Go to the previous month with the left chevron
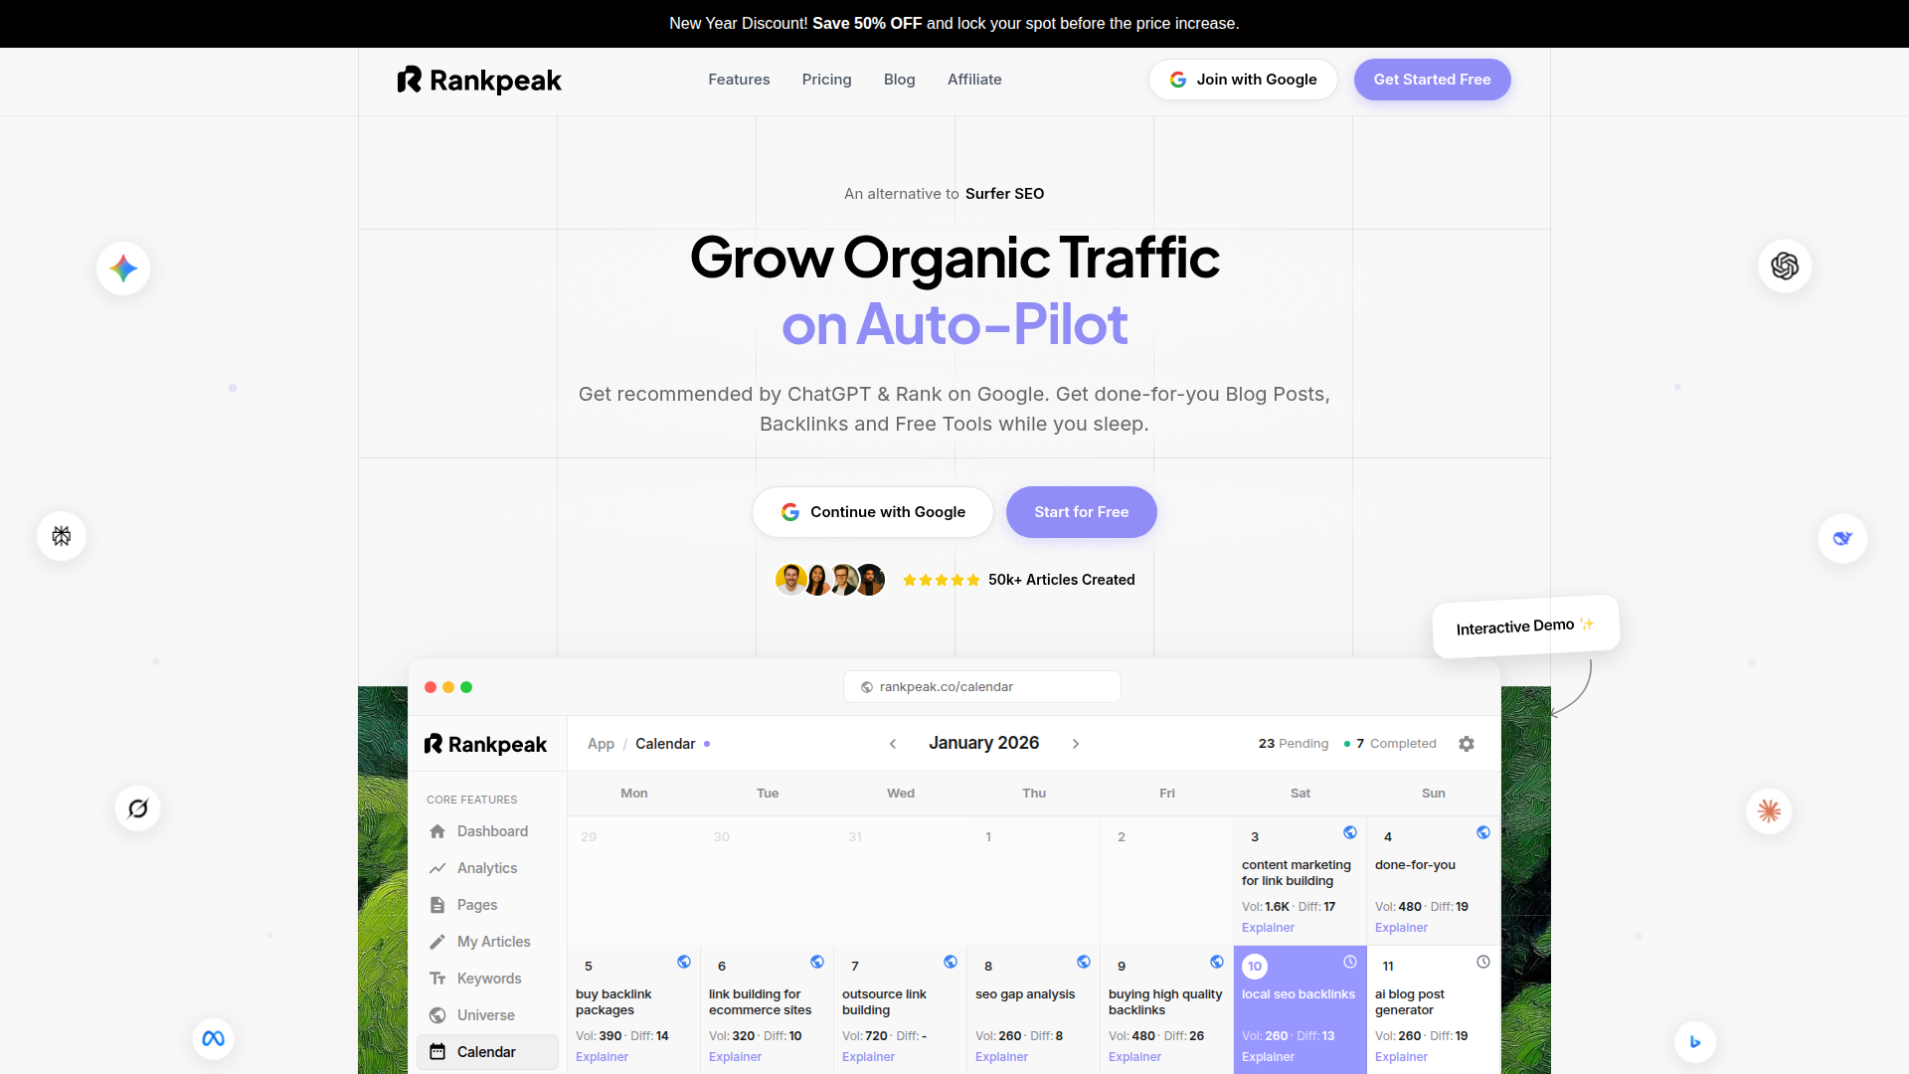This screenshot has width=1909, height=1074. pos(893,743)
